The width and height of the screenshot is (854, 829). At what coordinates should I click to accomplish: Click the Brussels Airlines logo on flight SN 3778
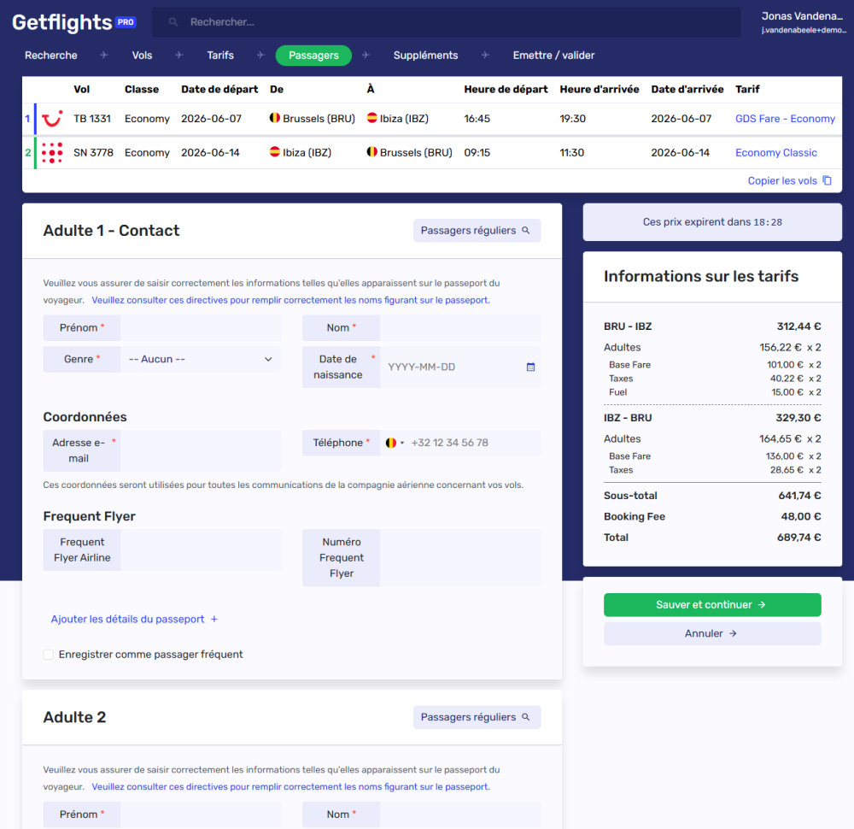(52, 152)
